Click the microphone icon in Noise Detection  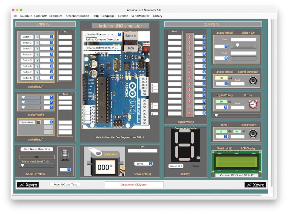click(x=65, y=155)
